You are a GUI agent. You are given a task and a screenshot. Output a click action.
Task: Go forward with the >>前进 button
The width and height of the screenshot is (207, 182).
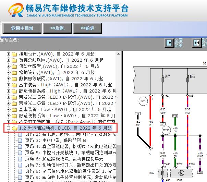(x=87, y=28)
